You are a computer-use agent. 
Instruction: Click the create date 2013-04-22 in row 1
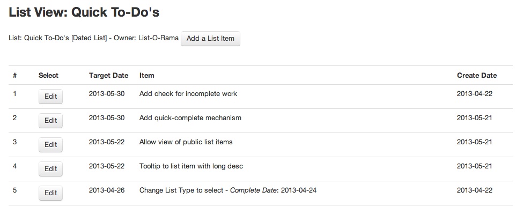pos(475,94)
